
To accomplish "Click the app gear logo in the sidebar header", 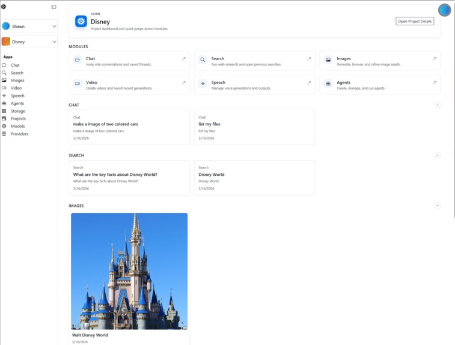I will [4, 7].
